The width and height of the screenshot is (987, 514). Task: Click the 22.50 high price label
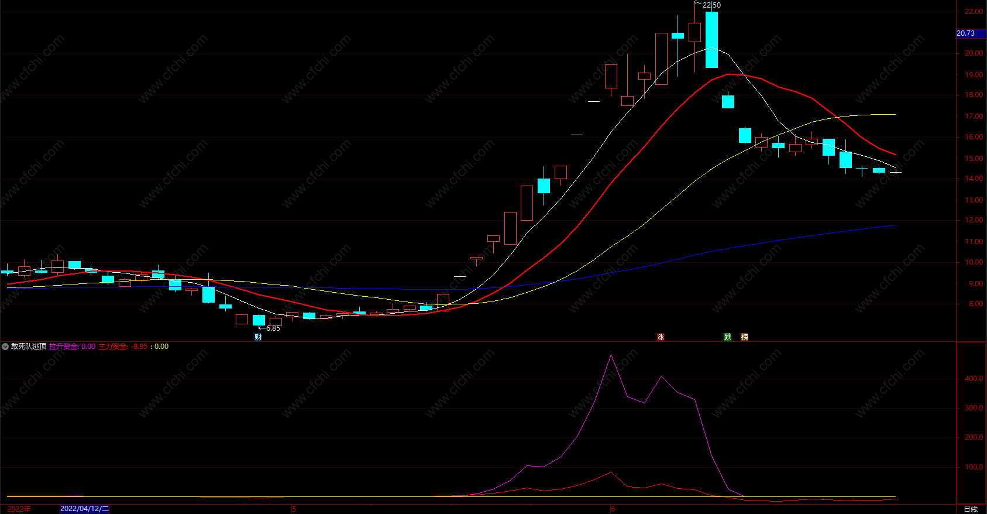711,5
